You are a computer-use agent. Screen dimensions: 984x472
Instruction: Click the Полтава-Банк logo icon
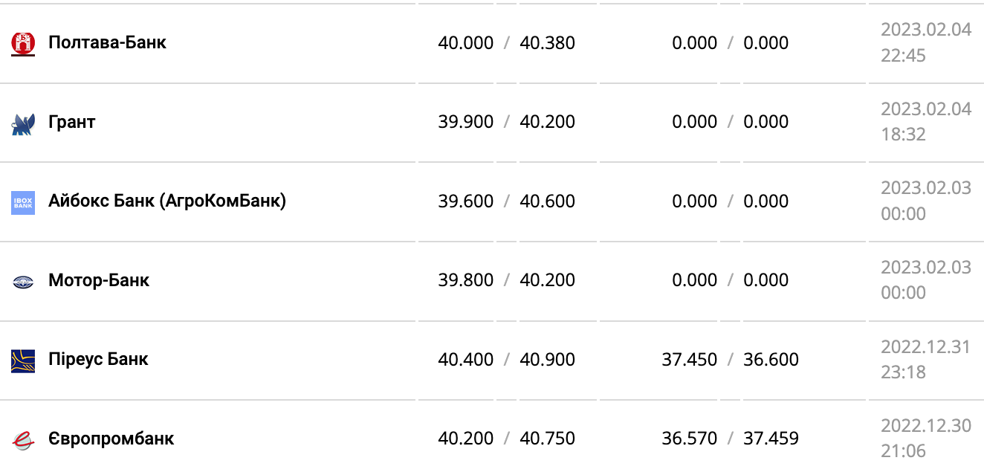pos(23,43)
